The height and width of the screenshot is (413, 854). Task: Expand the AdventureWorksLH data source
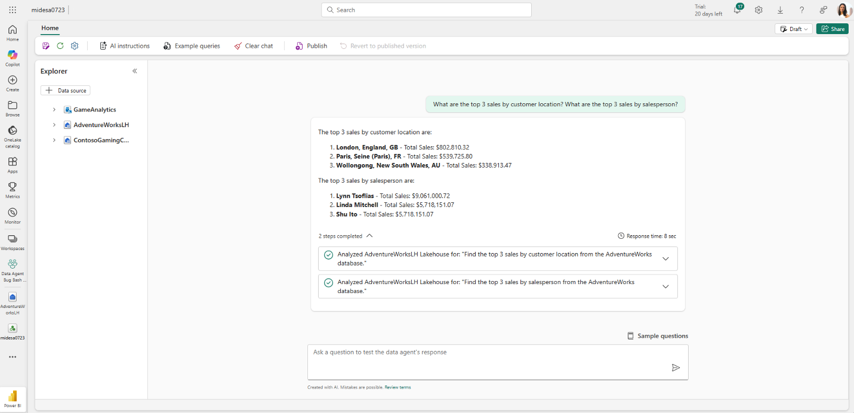(54, 125)
